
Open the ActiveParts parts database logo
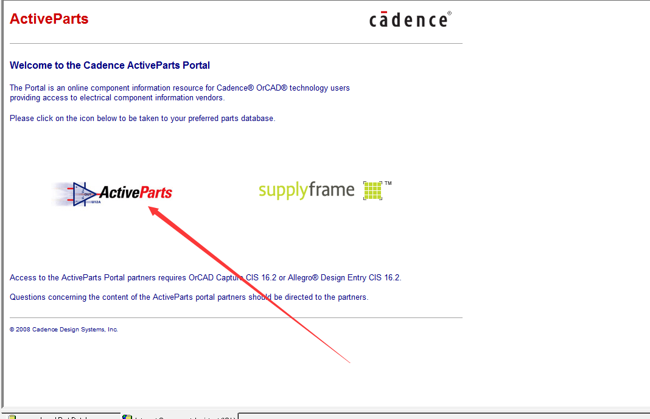coord(113,193)
